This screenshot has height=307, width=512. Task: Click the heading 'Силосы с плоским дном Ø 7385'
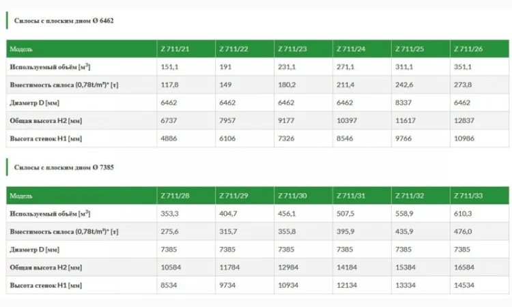[63, 167]
